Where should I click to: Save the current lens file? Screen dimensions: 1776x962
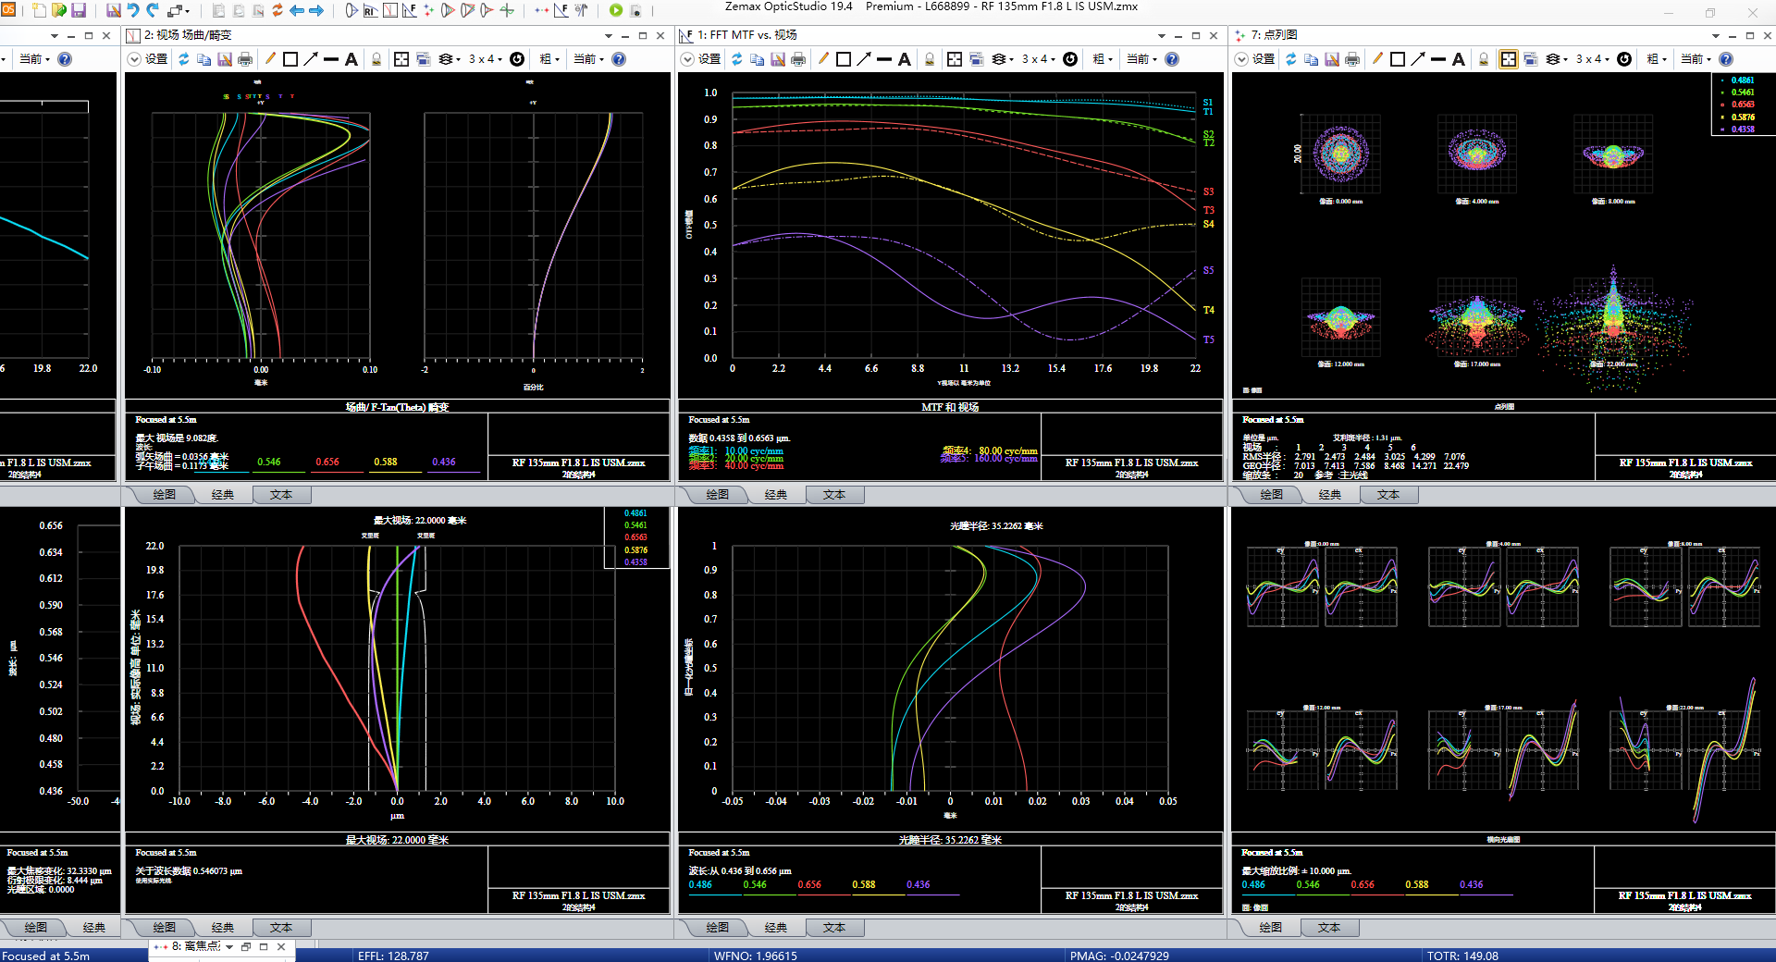[x=79, y=10]
